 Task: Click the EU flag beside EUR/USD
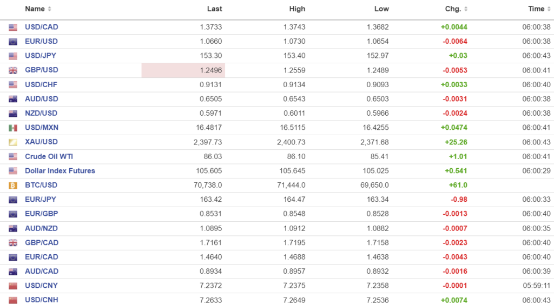coord(13,42)
